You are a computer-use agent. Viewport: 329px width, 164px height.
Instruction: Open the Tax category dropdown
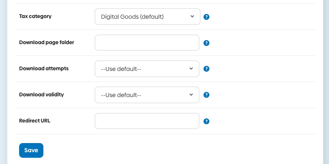tap(147, 17)
